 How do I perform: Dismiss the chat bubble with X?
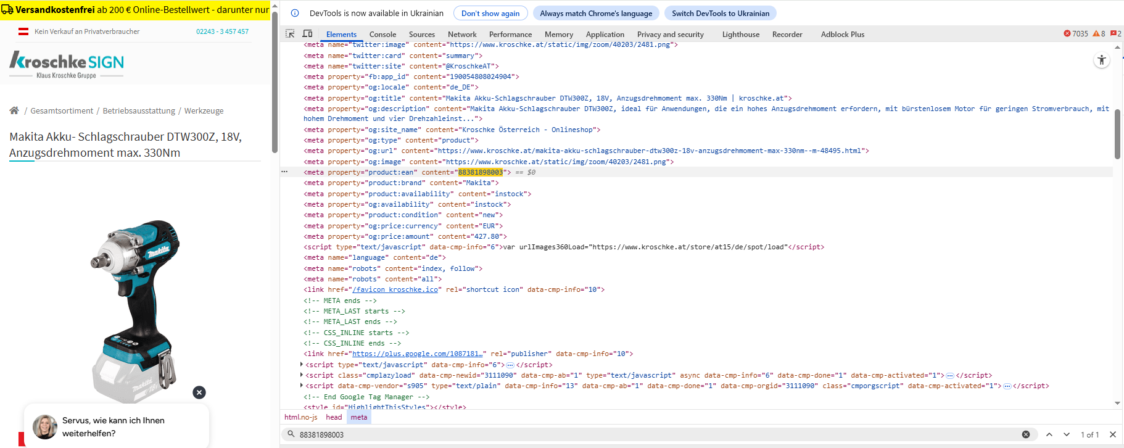click(199, 392)
